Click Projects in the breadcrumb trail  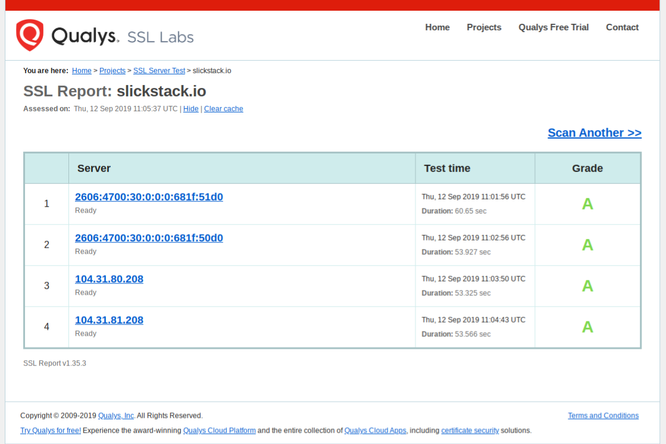[112, 70]
